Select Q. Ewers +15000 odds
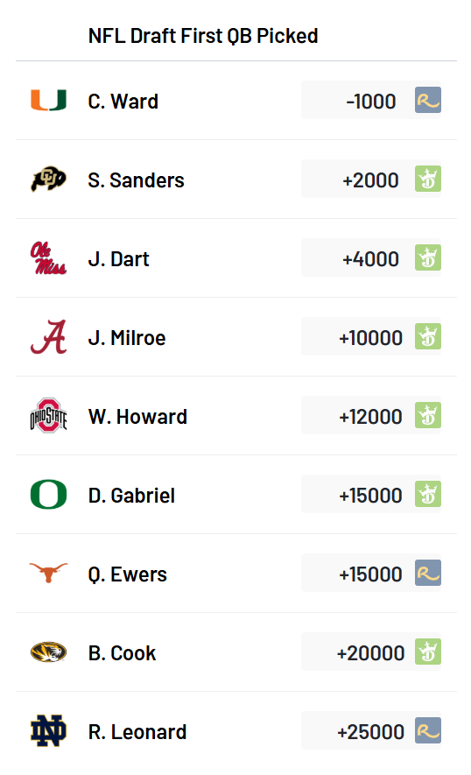 [371, 574]
